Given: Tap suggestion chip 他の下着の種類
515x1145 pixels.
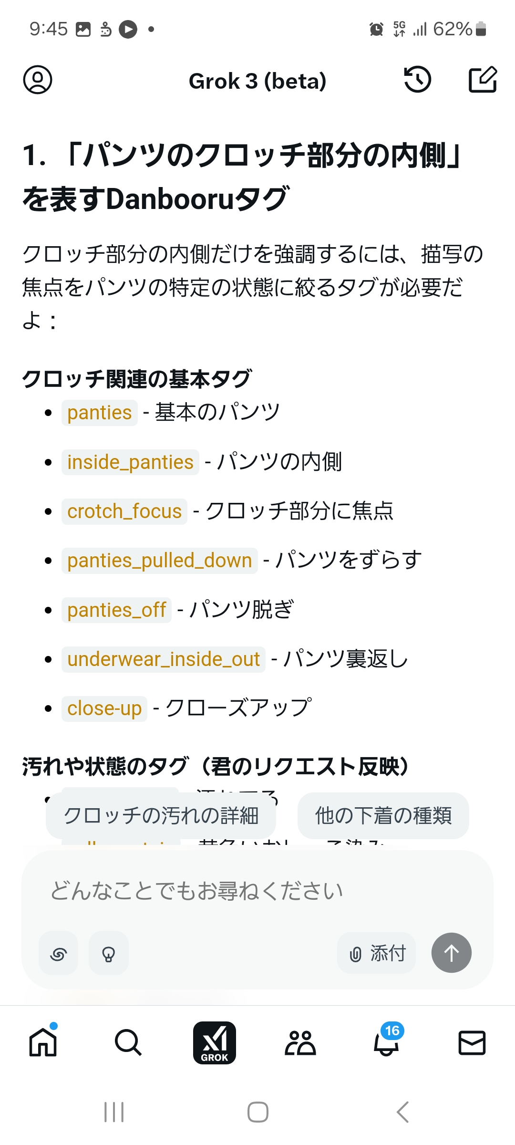Looking at the screenshot, I should [383, 815].
